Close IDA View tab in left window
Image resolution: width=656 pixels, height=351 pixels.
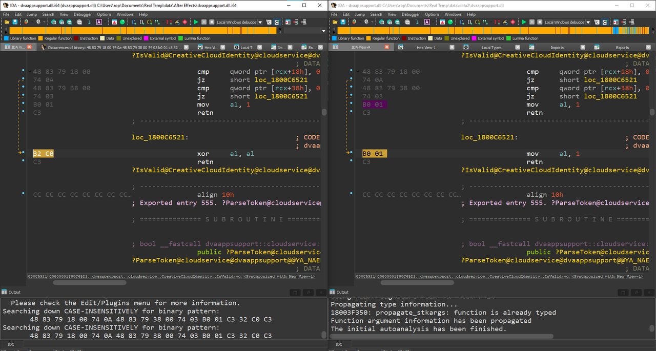29,47
